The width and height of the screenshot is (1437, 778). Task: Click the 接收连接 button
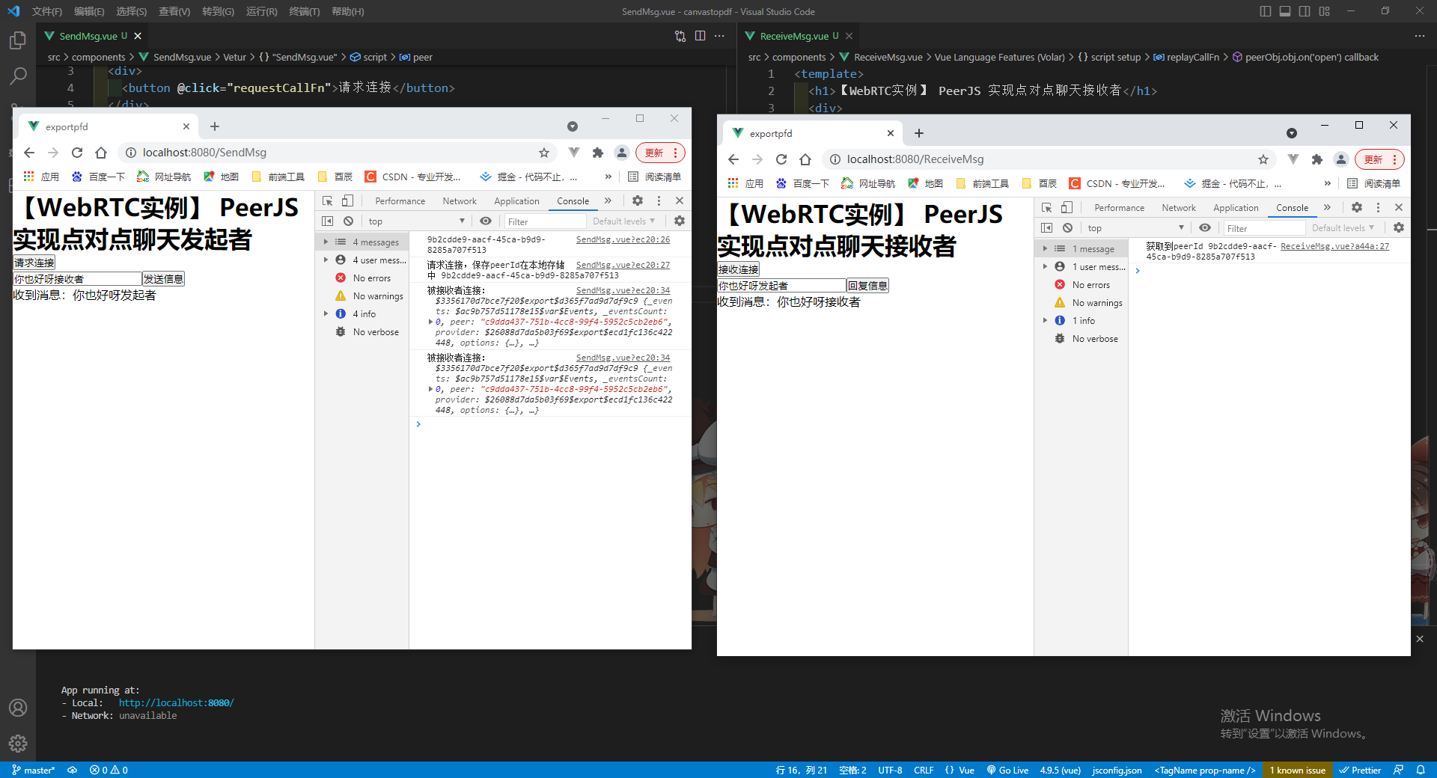(x=739, y=269)
